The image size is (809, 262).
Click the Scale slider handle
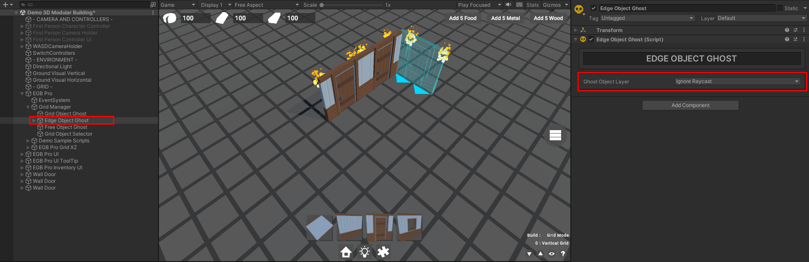click(322, 5)
